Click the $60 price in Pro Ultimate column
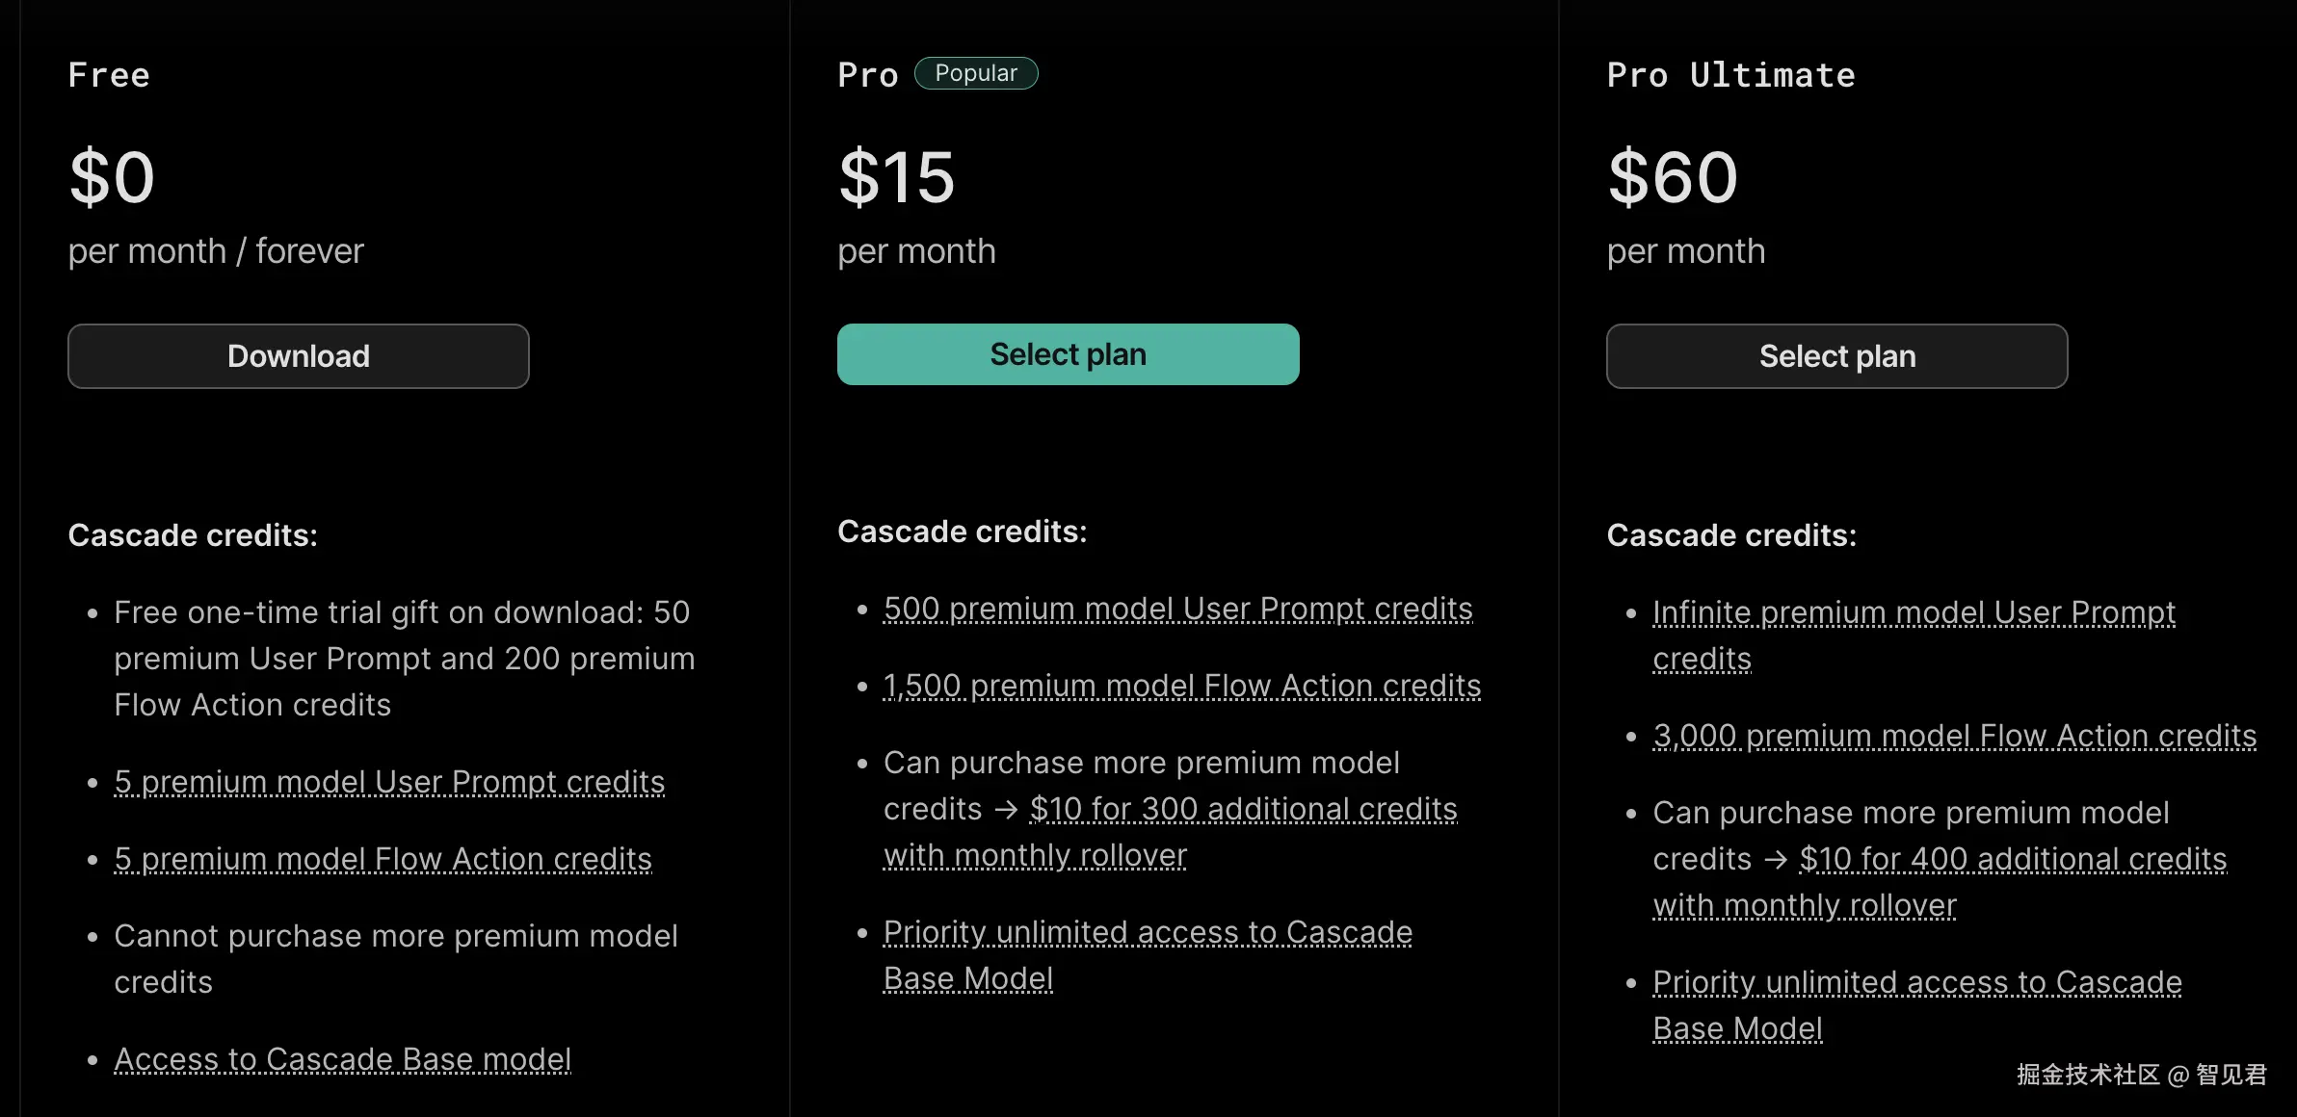This screenshot has height=1117, width=2297. 1672,177
